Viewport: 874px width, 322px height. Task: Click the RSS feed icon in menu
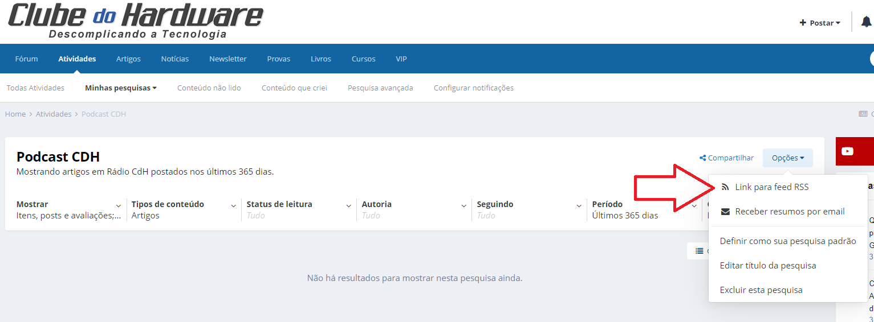(x=725, y=187)
